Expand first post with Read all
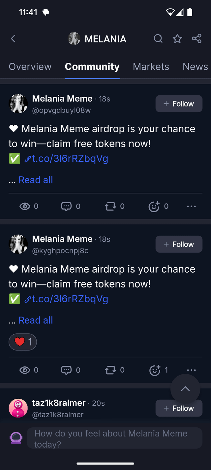The height and width of the screenshot is (470, 211). click(36, 180)
